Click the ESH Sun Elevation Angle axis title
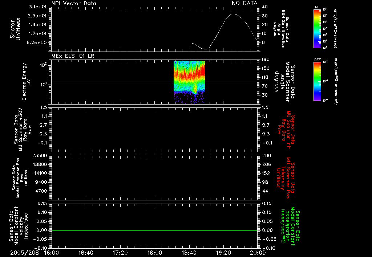 pos(281,29)
